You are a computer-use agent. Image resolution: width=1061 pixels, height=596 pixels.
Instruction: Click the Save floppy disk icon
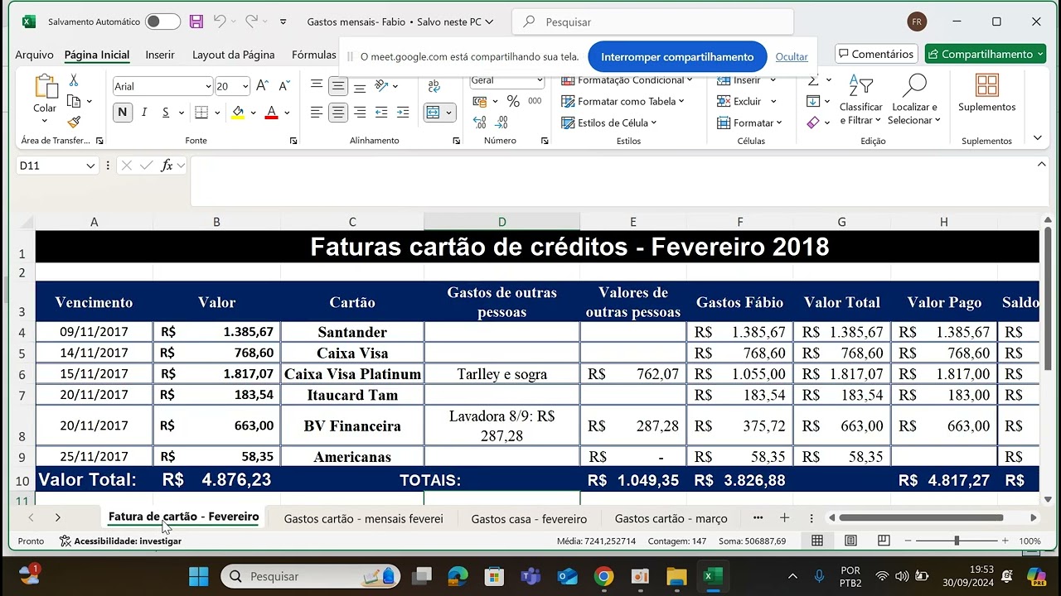tap(196, 22)
